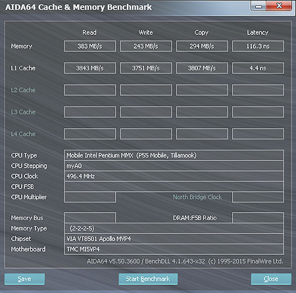The width and height of the screenshot is (296, 293).
Task: Click the empty L3 Cache Write field
Action: (146, 112)
